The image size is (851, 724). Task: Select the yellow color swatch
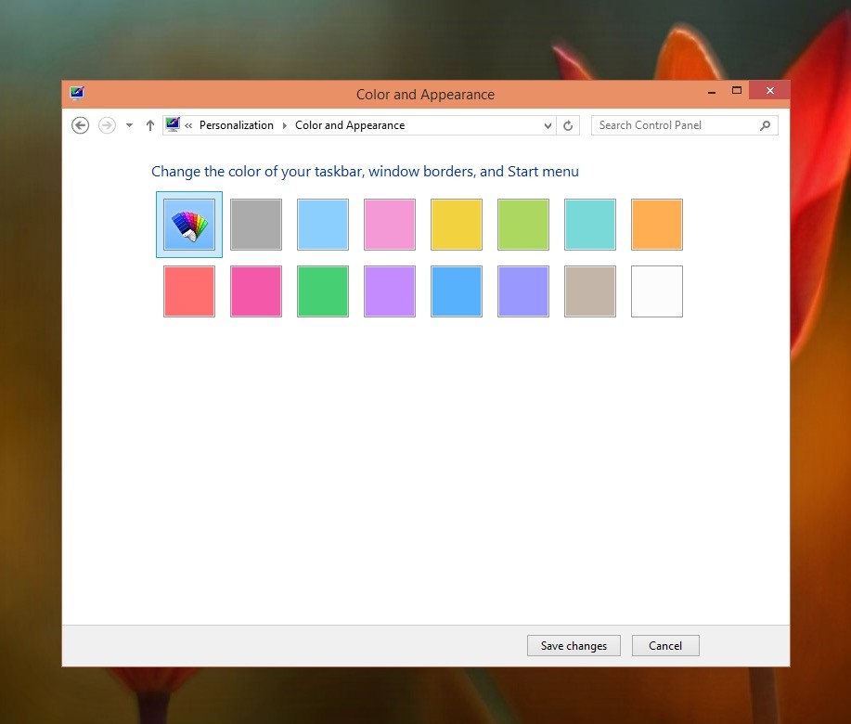pos(456,224)
